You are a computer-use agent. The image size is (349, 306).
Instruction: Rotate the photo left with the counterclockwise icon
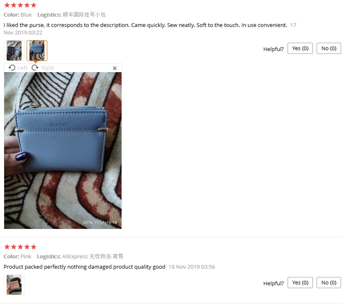12,69
